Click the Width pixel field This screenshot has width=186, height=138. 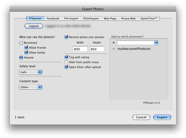pos(80,49)
